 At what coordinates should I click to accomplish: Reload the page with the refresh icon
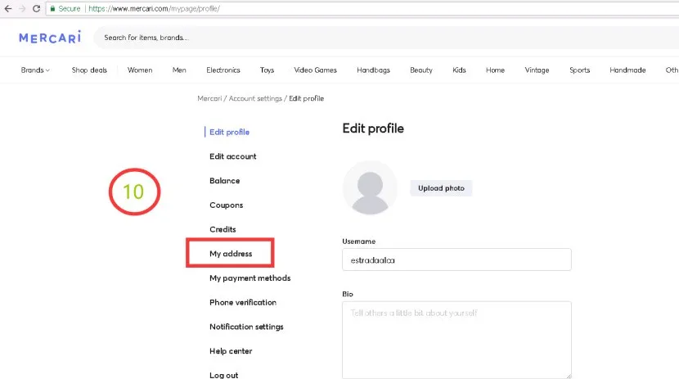(36, 9)
